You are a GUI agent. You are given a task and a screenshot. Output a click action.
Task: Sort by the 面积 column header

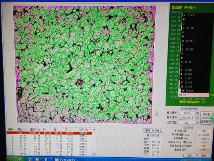pos(35,130)
